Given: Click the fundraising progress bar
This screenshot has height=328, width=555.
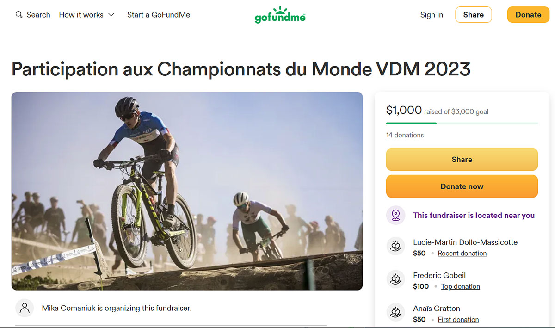Looking at the screenshot, I should [x=462, y=124].
